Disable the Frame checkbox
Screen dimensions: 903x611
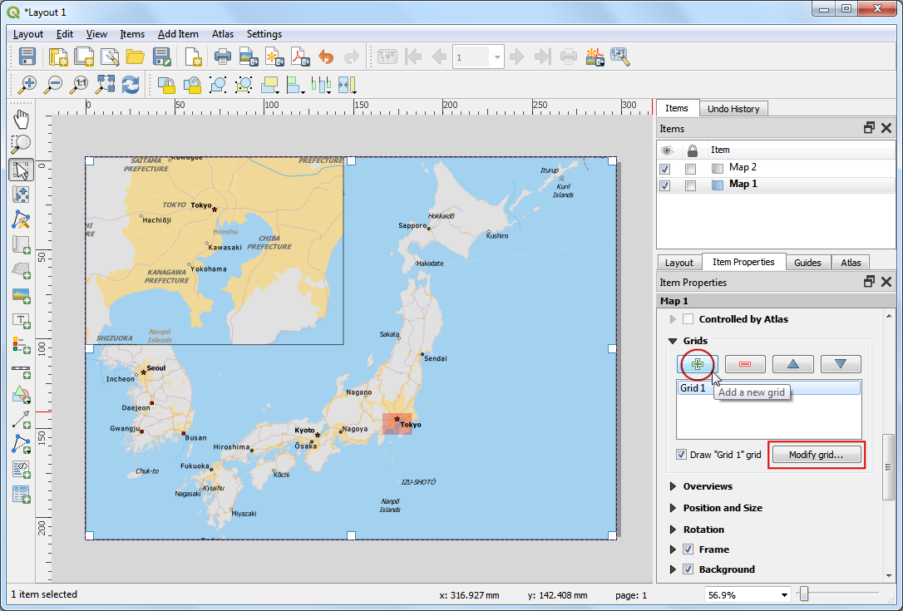click(688, 549)
